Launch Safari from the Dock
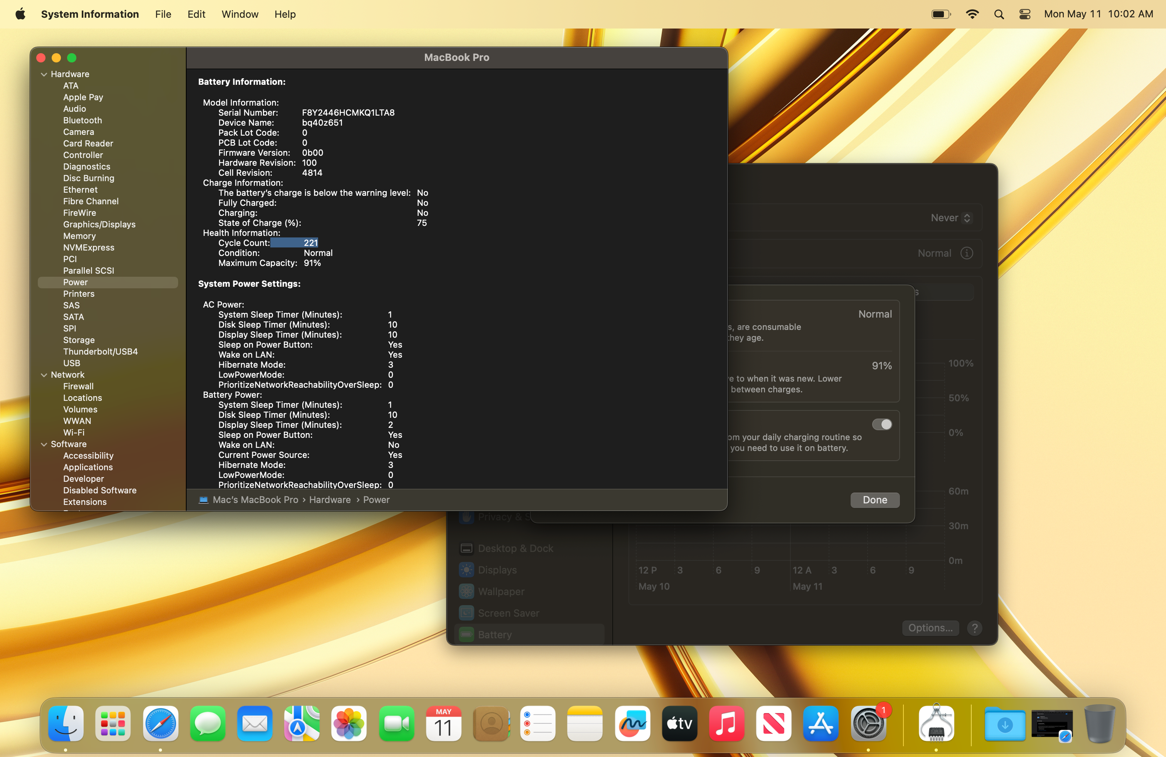 click(x=160, y=723)
